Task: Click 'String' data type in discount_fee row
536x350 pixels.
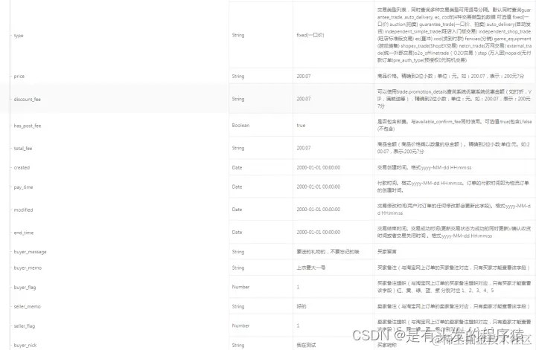Action: click(x=238, y=99)
